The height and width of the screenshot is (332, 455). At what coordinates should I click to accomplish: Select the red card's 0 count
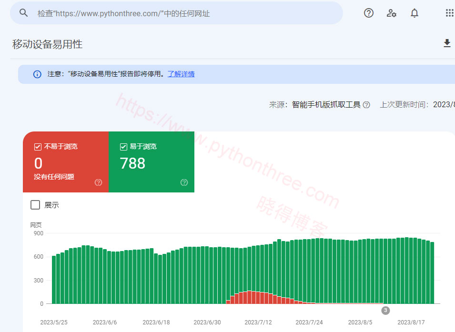pyautogui.click(x=39, y=163)
